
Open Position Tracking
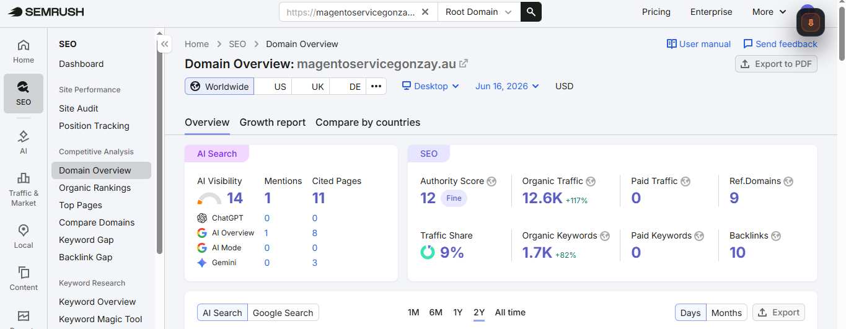coord(94,126)
